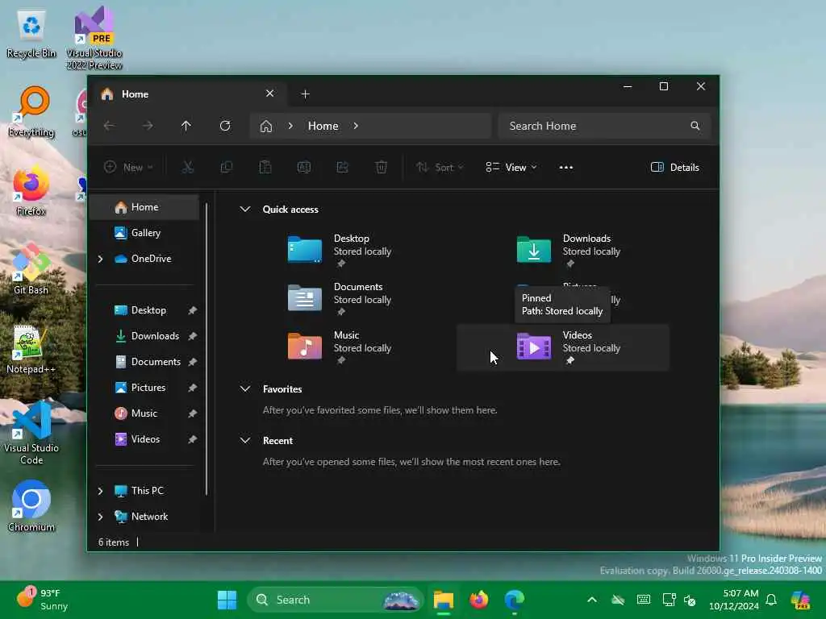Close the Home tab
The image size is (826, 619).
point(269,93)
